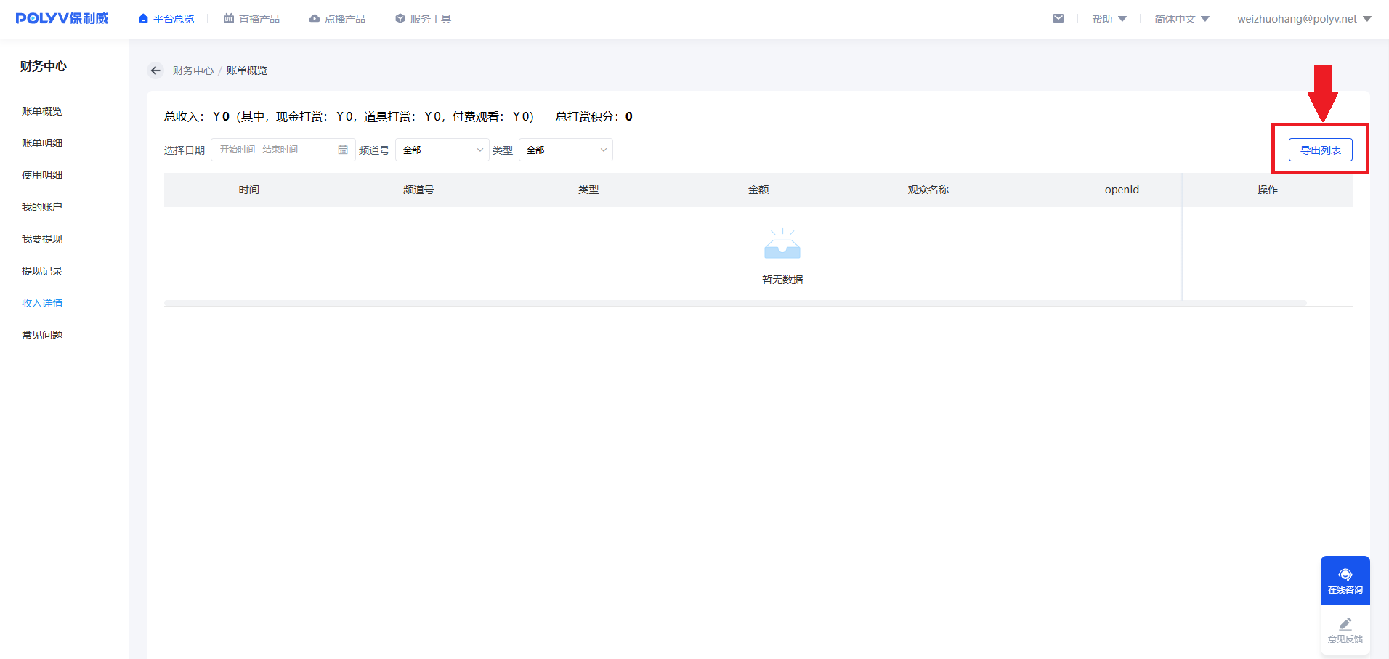Open 服务工具 top menu
This screenshot has width=1389, height=659.
coord(423,18)
